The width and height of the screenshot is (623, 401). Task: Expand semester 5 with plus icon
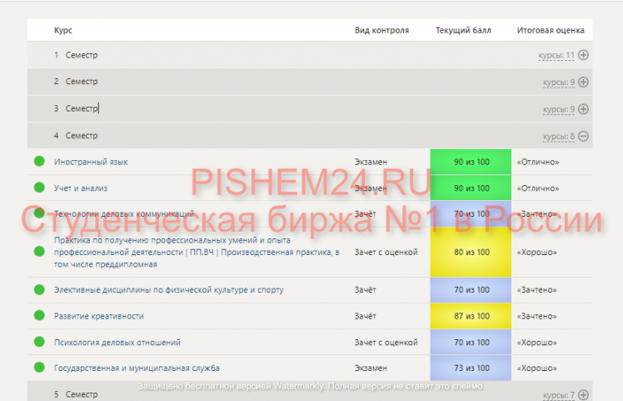click(583, 394)
